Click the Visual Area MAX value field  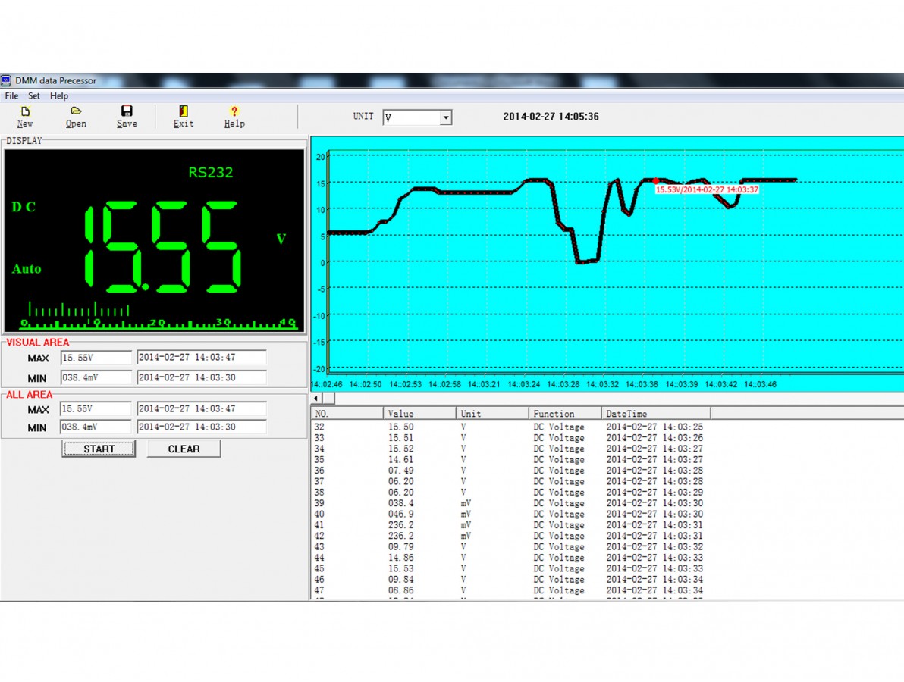tap(96, 358)
